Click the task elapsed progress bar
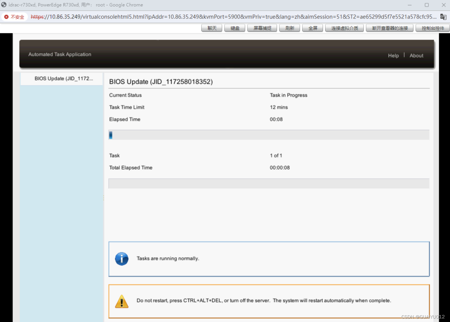 pos(269,135)
